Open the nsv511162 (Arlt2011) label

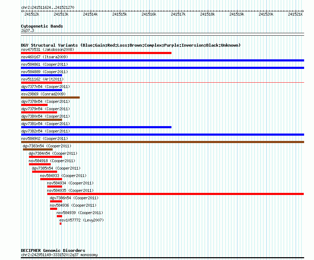(x=42, y=79)
